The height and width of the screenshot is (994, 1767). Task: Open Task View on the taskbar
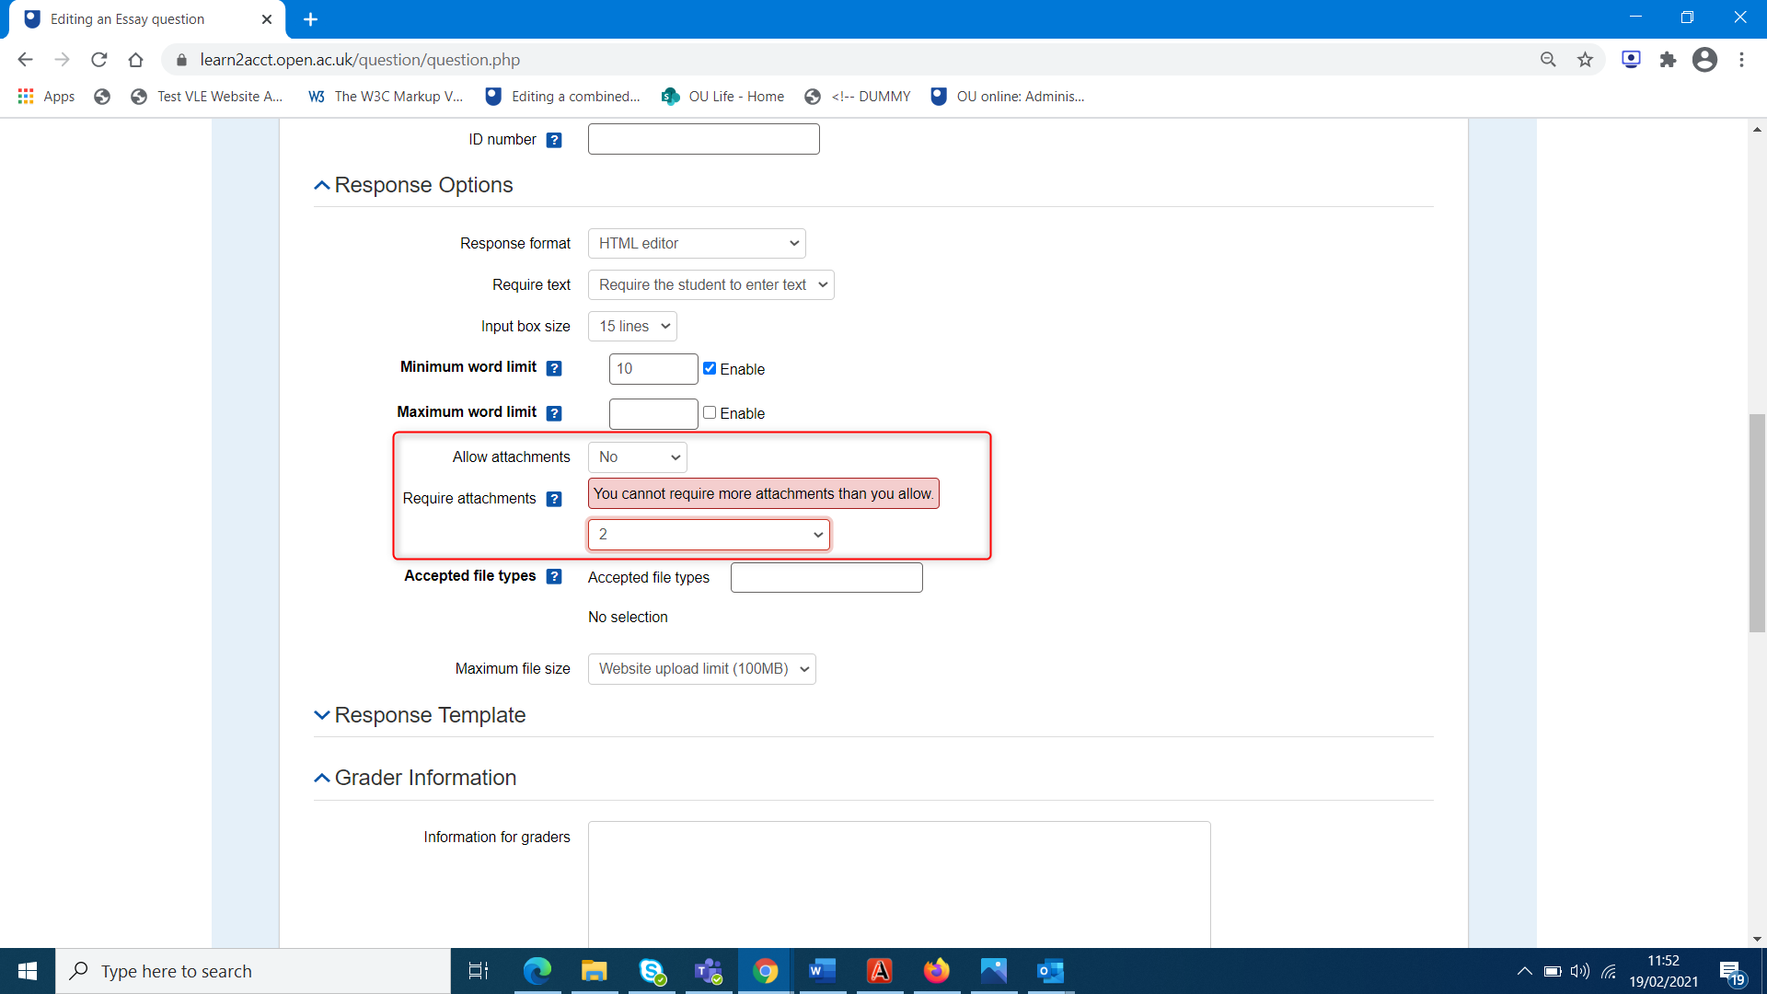click(x=479, y=971)
